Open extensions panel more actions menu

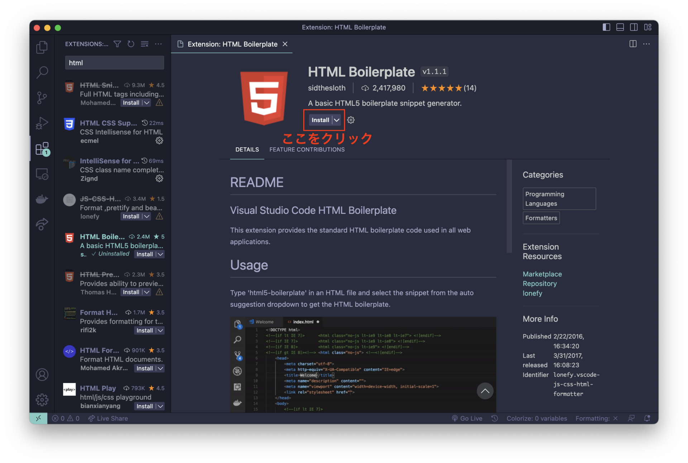[x=158, y=44]
